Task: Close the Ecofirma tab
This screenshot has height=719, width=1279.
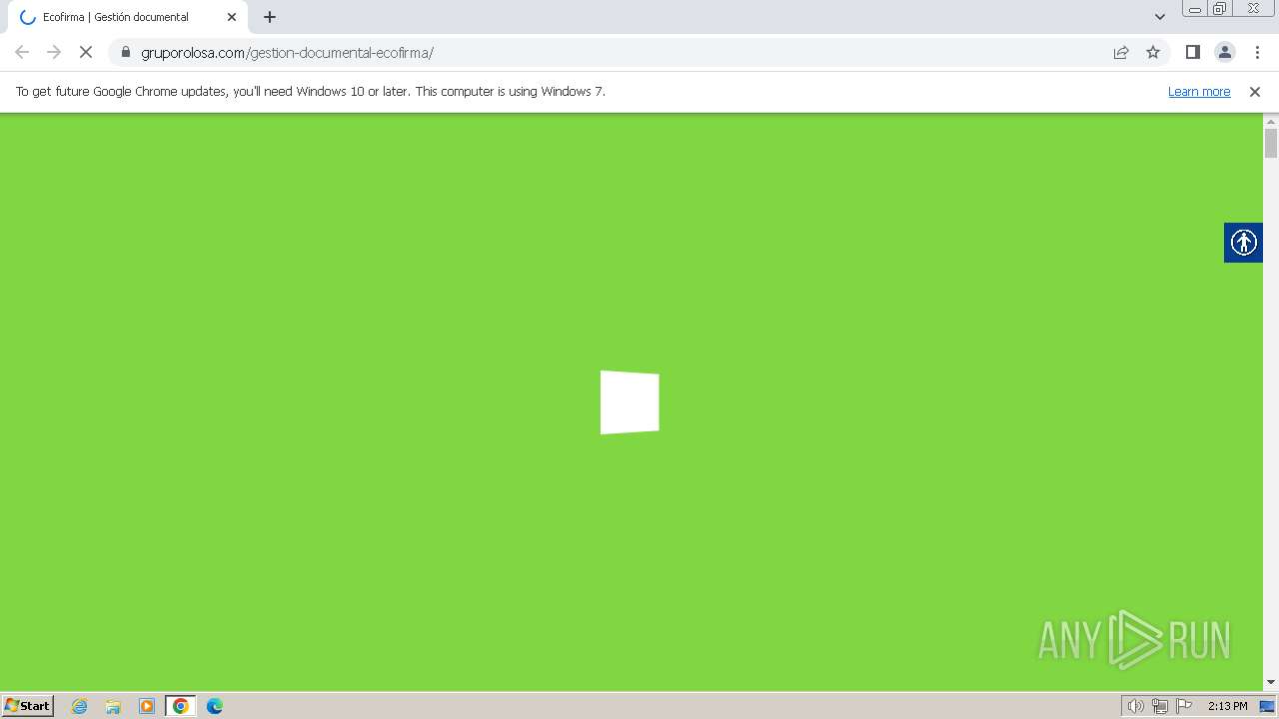Action: click(x=232, y=17)
